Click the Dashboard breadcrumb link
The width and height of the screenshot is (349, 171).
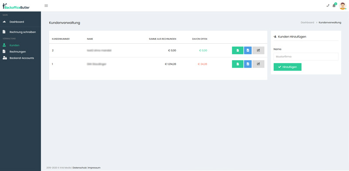pyautogui.click(x=307, y=23)
